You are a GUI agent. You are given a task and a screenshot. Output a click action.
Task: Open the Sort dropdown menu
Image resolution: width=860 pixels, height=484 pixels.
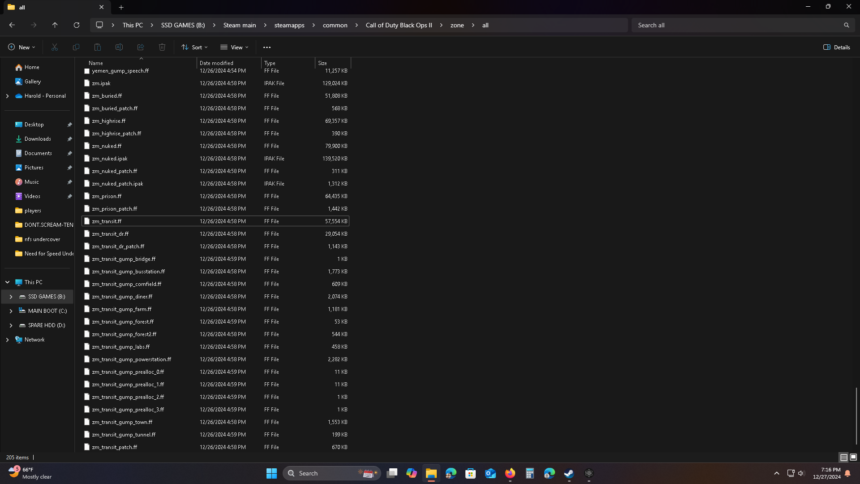195,47
